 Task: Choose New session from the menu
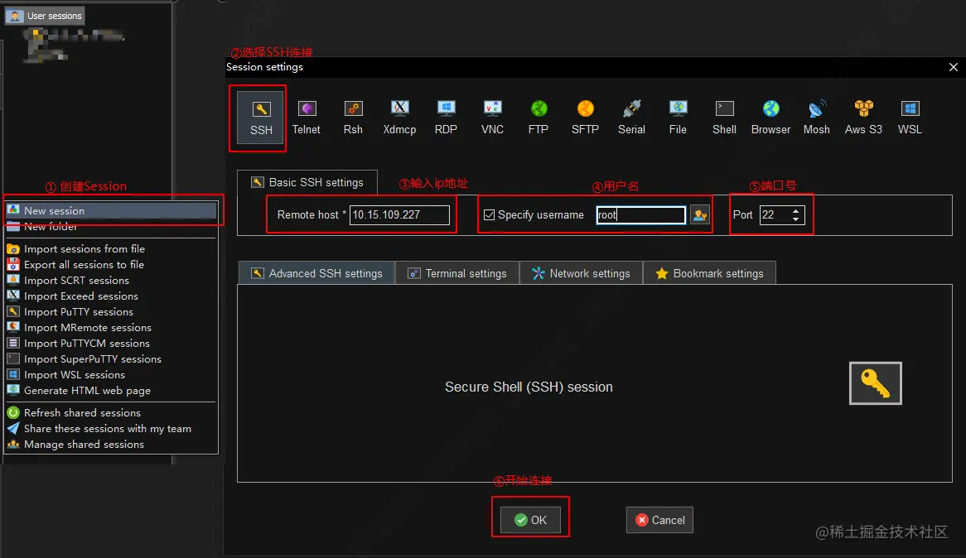[x=112, y=210]
